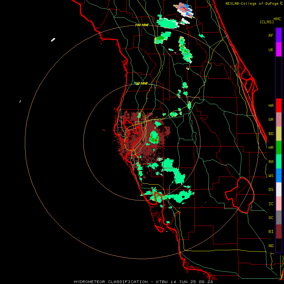Click the KTBW radar site identifier
The width and height of the screenshot is (284, 284).
(x=162, y=282)
